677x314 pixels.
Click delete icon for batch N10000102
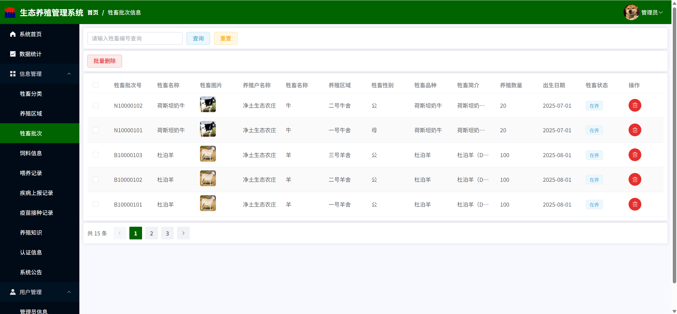pyautogui.click(x=634, y=105)
